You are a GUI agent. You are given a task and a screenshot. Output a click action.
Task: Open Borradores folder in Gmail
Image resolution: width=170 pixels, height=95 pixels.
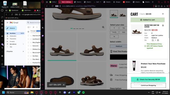click(13, 44)
